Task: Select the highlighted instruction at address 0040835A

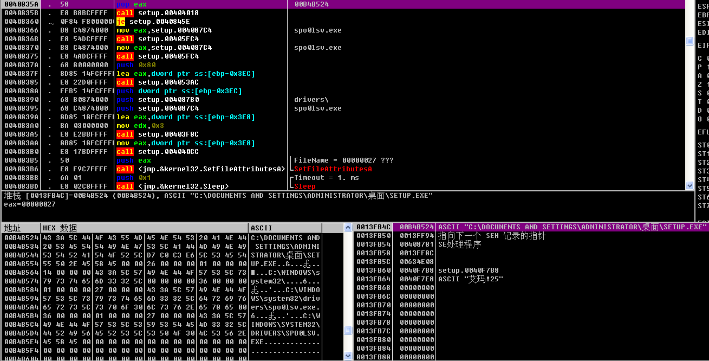Action: pyautogui.click(x=342, y=4)
